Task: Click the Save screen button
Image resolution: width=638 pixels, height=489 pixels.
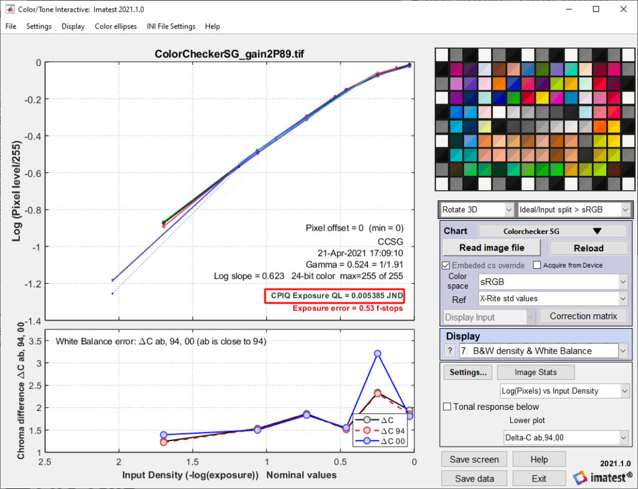Action: (474, 460)
